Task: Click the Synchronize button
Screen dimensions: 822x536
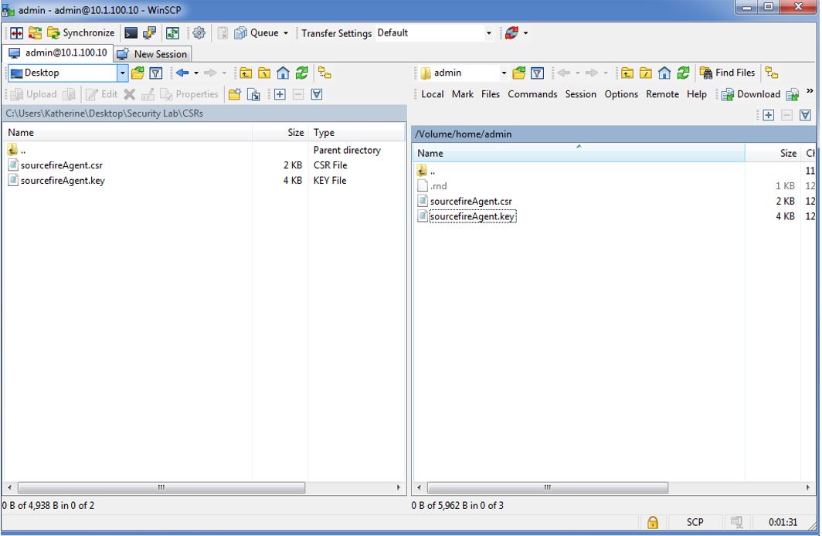Action: [x=80, y=33]
